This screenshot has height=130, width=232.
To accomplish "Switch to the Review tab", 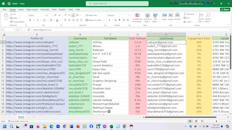I will pos(62,10).
